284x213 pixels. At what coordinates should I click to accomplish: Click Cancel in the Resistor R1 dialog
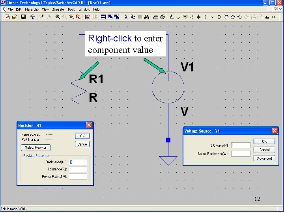tap(82, 144)
